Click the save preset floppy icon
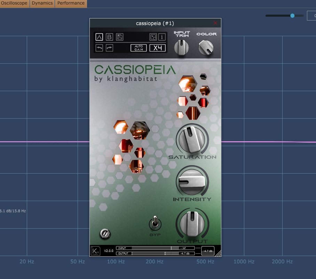 [x=119, y=37]
